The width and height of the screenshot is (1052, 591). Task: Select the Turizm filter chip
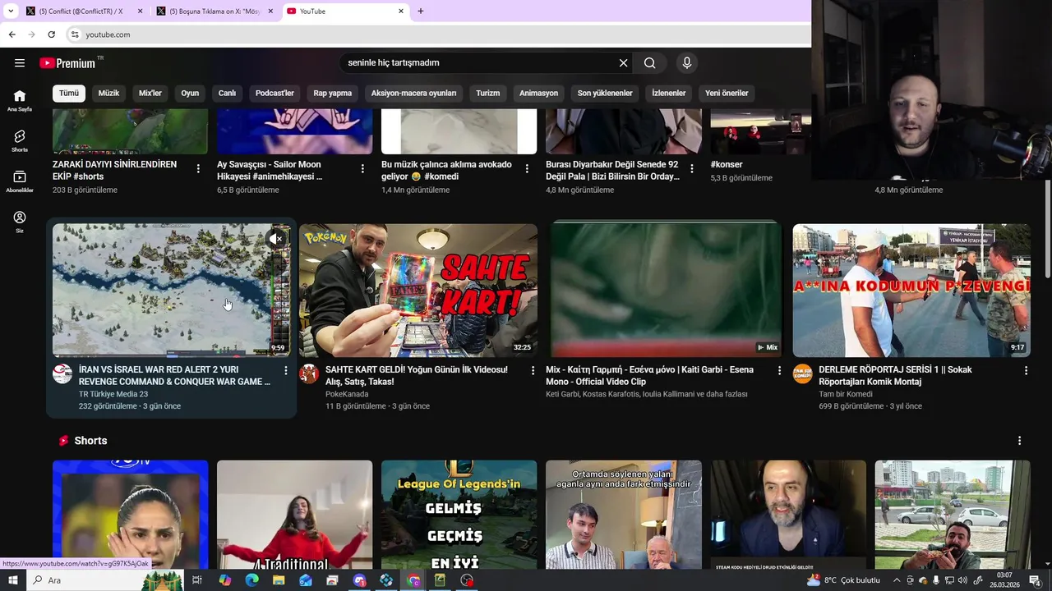click(487, 93)
